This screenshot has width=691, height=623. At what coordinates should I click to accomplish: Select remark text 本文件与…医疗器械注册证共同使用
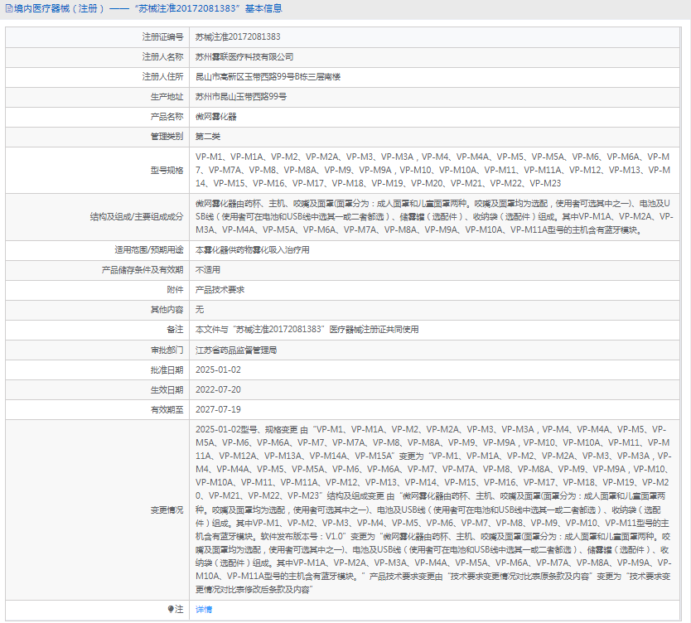[307, 330]
